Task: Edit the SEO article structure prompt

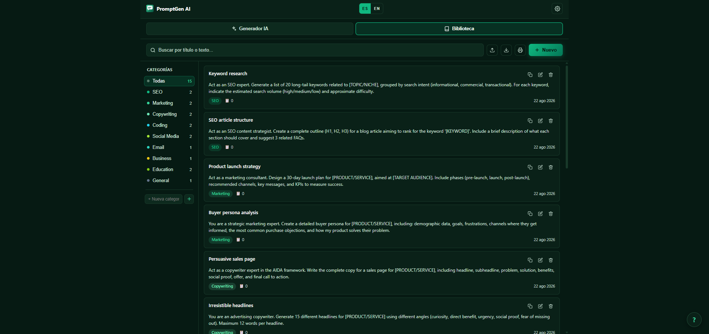Action: [540, 121]
